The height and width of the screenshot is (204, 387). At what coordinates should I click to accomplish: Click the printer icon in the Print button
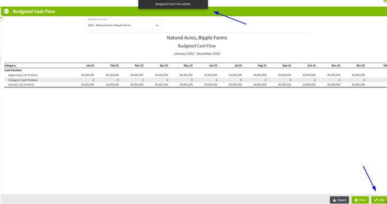click(356, 200)
